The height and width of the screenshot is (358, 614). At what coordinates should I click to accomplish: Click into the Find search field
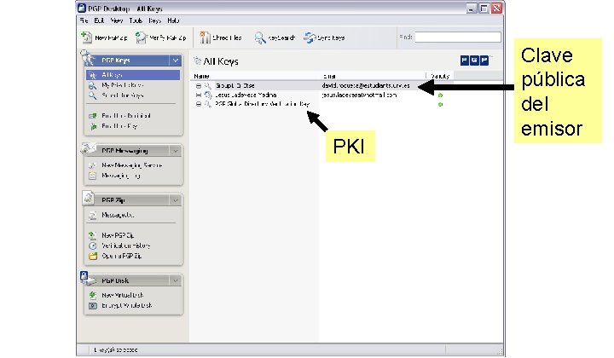458,38
